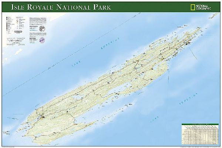The width and height of the screenshot is (222, 148).
Task: Click the purple round stamp emblem
Action: coord(42,40)
